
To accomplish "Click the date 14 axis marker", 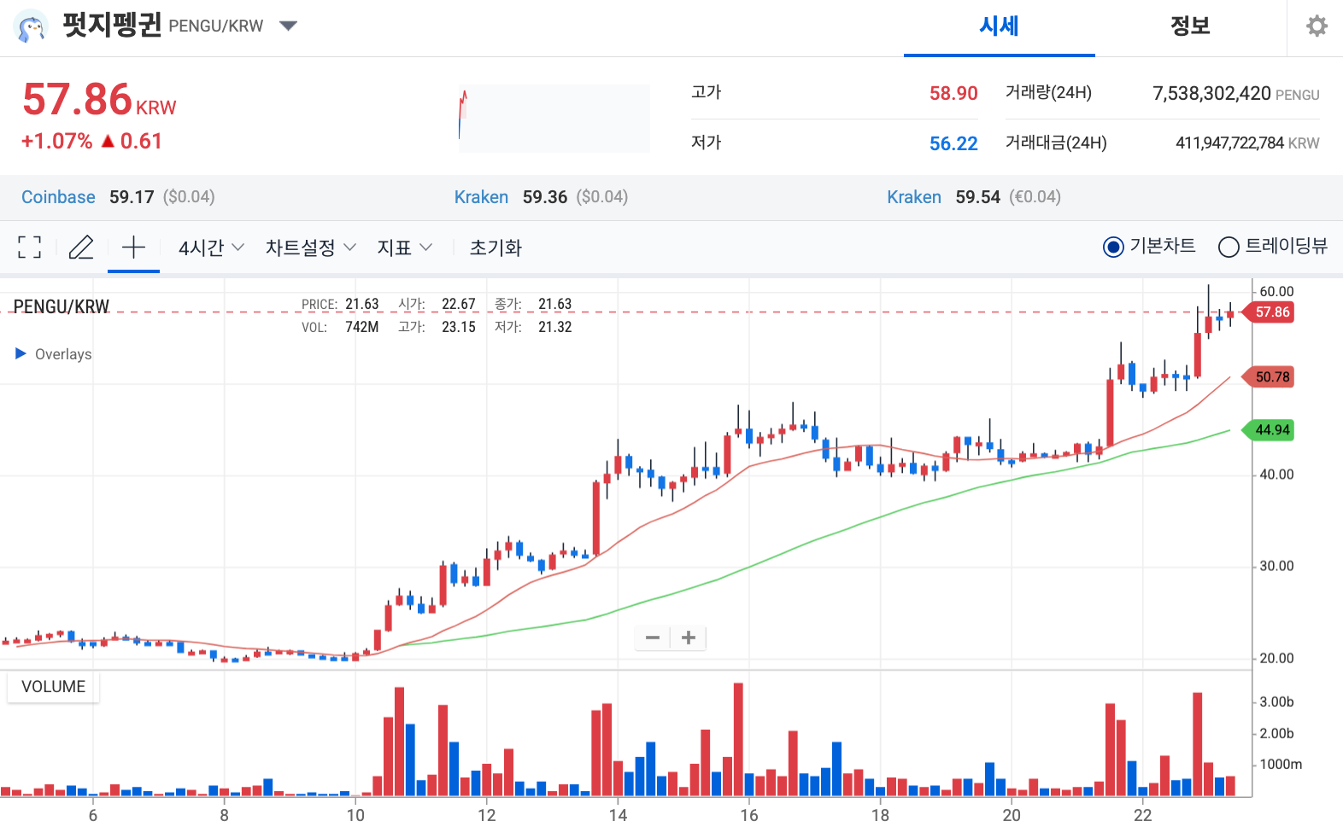I will point(618,815).
